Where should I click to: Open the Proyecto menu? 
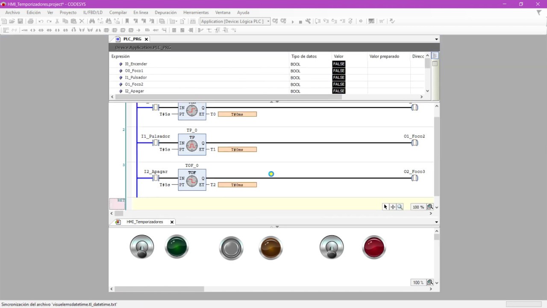[68, 12]
